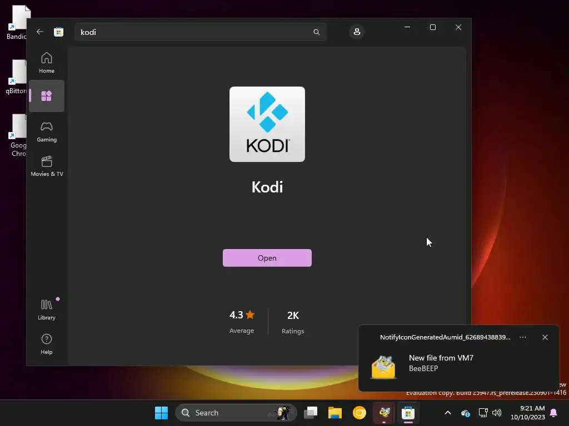Open notification options ellipsis menu

click(x=523, y=337)
